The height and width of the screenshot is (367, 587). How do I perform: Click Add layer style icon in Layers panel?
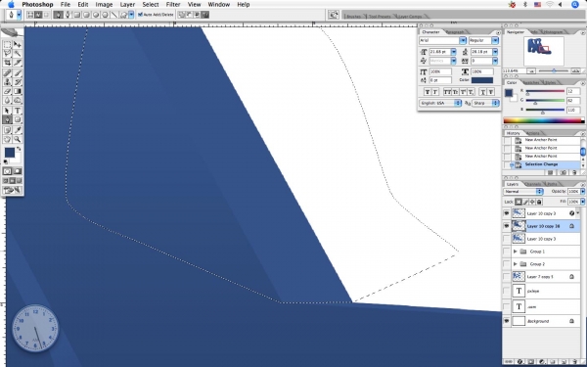[x=520, y=362]
